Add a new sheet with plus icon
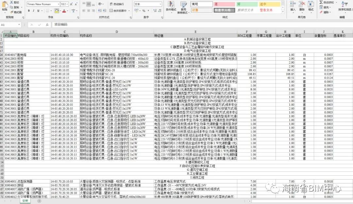The height and width of the screenshot is (204, 353). point(40,201)
